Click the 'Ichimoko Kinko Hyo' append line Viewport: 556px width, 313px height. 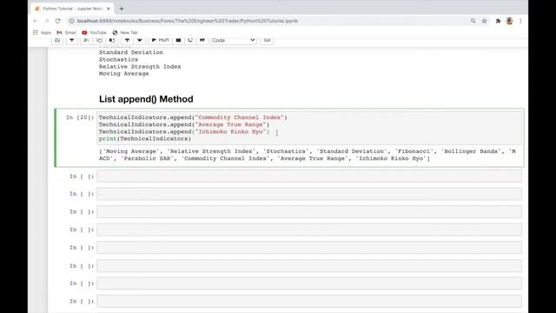[184, 131]
